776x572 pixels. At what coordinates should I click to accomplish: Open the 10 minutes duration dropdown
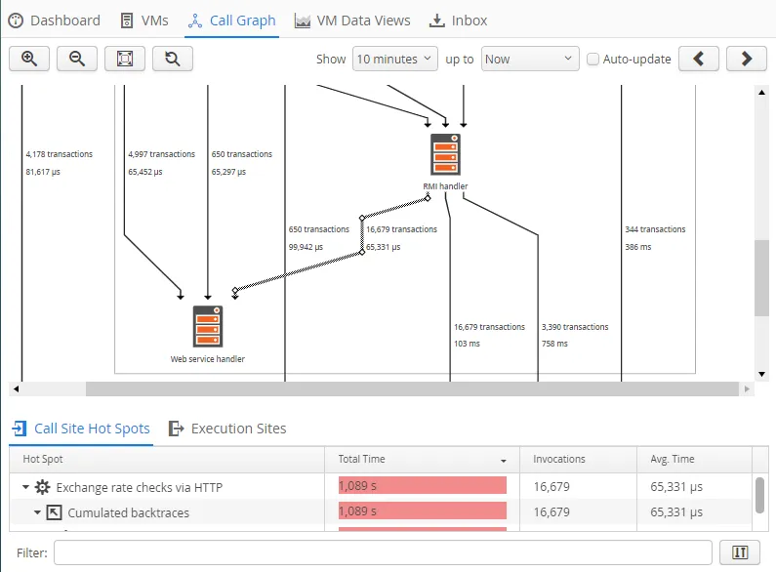click(395, 59)
